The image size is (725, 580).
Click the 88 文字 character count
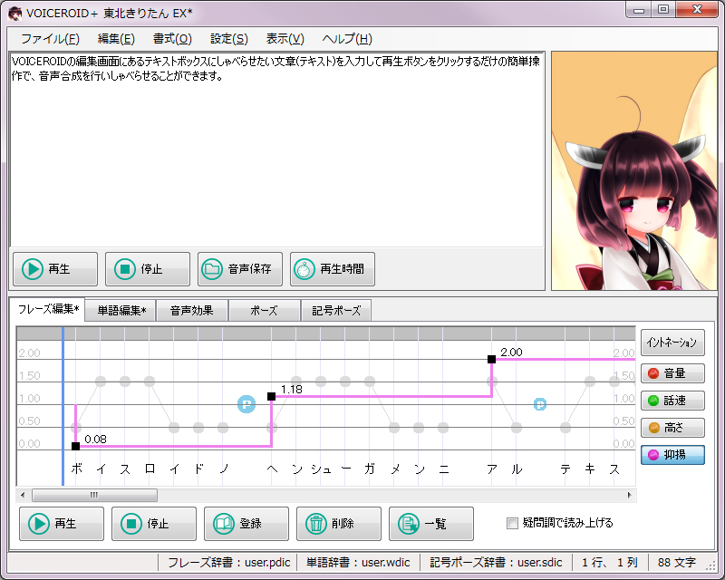[x=676, y=563]
